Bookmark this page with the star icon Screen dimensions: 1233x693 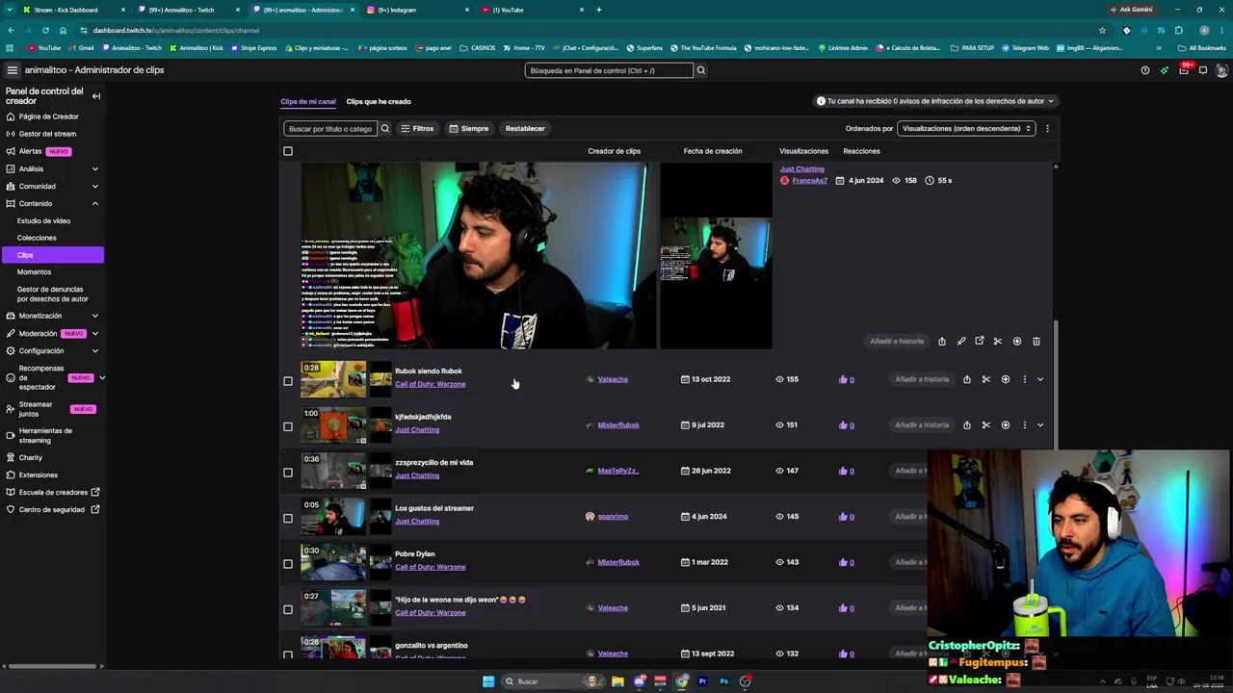click(x=1102, y=30)
